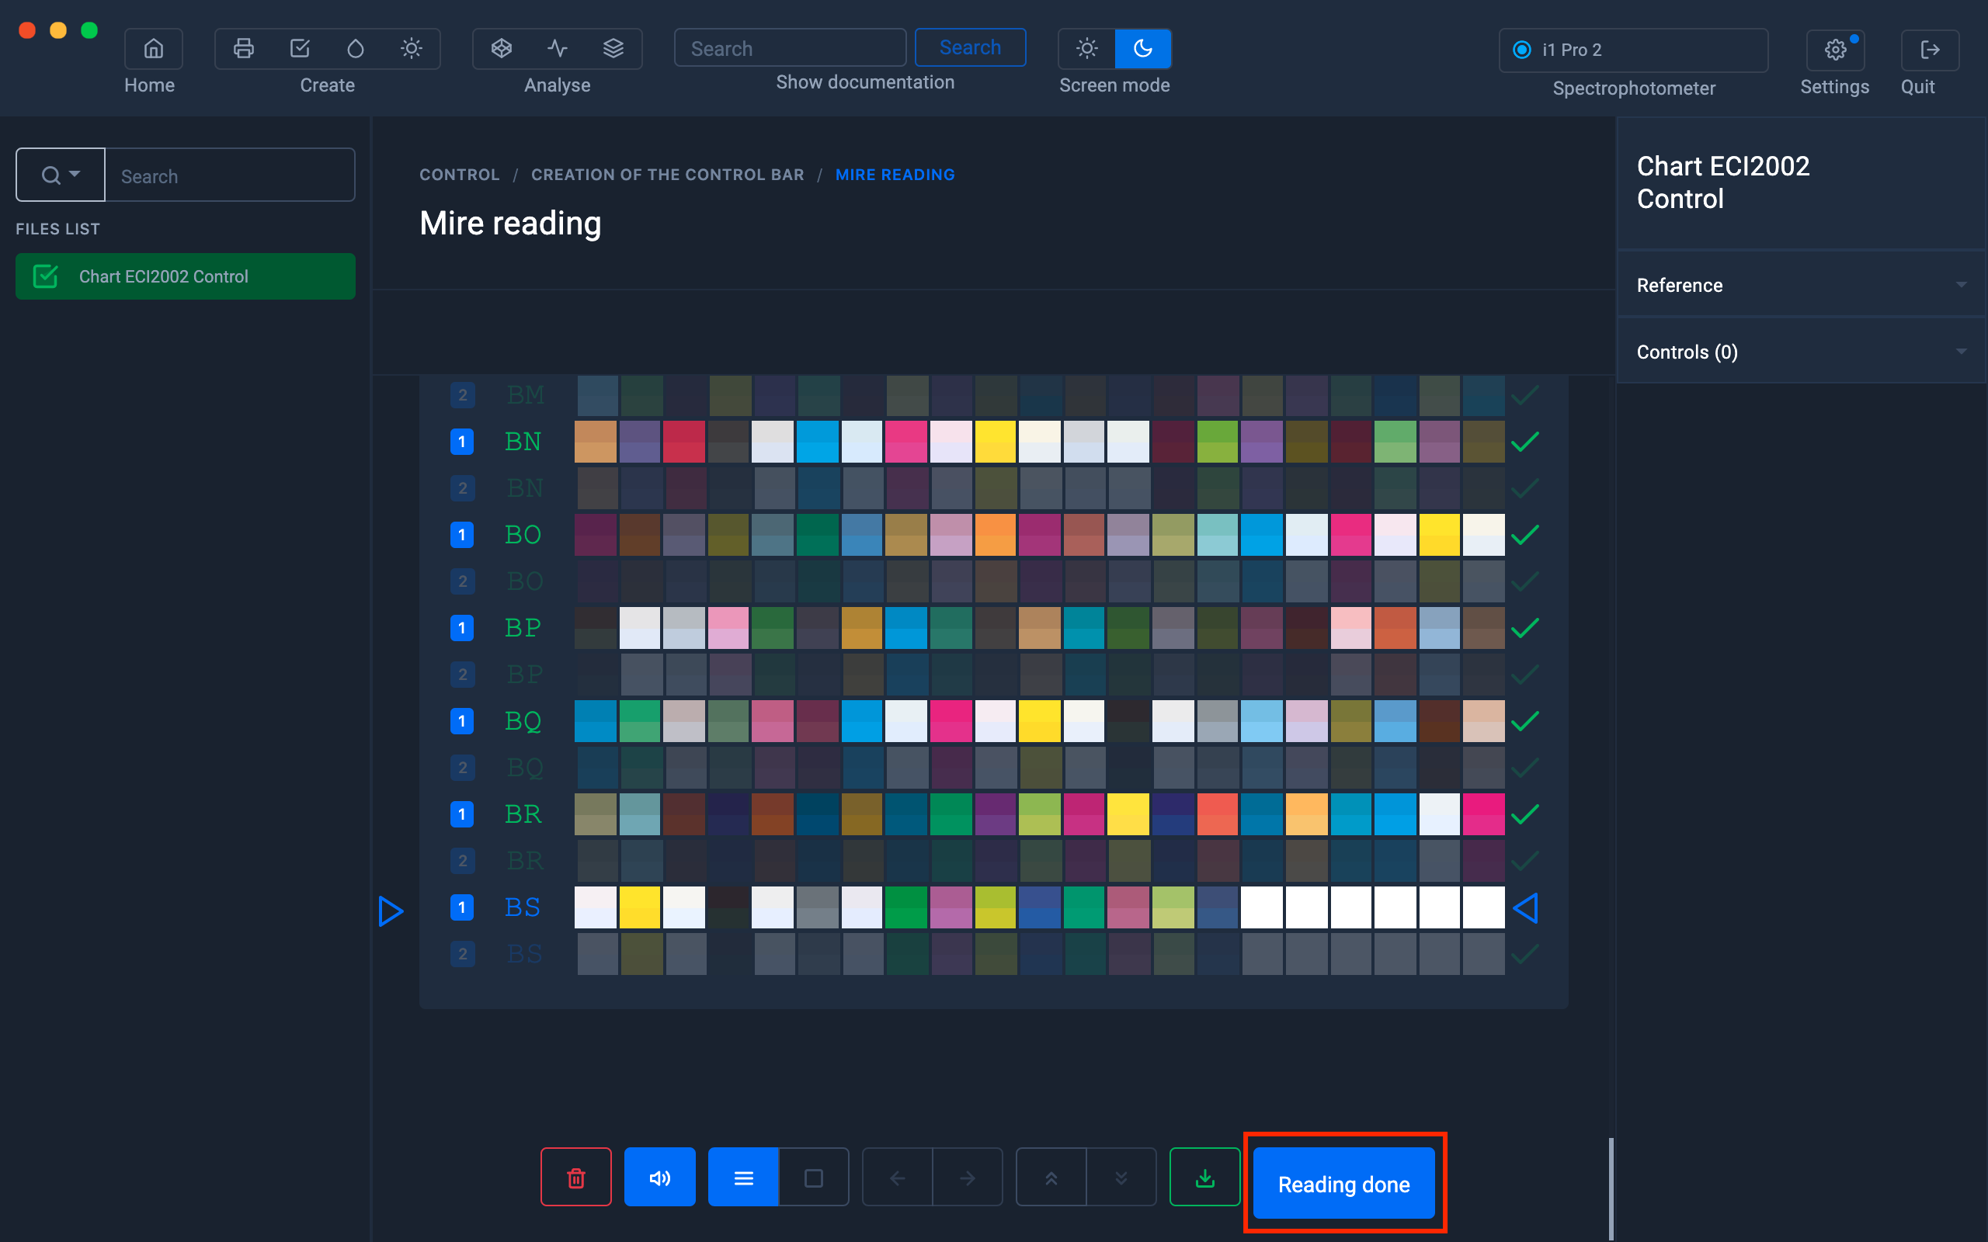Click the double chevron down button

tap(1121, 1177)
